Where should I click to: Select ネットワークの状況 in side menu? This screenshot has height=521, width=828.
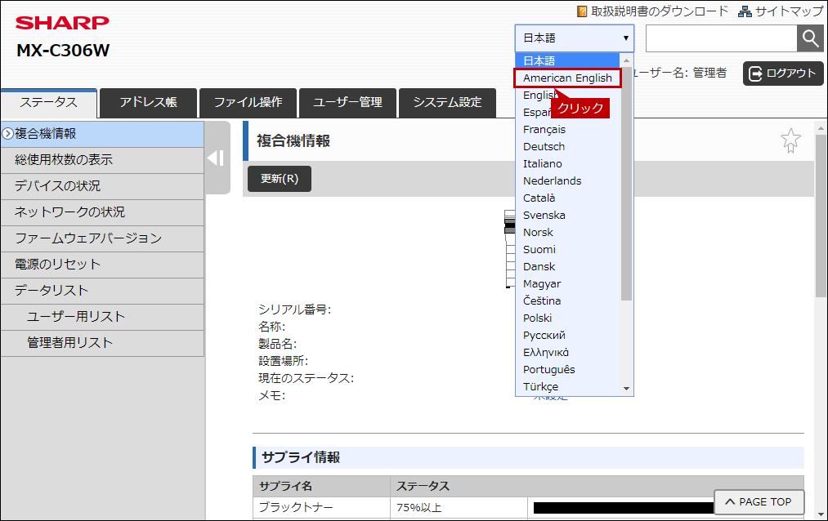102,212
